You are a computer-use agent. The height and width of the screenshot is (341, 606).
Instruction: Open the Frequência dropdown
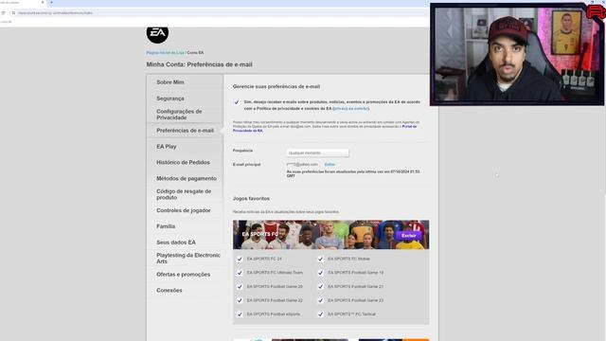pos(317,153)
